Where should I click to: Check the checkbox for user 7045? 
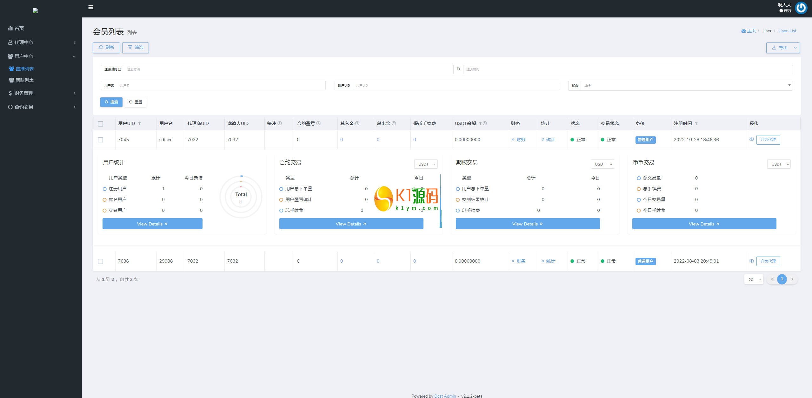101,140
